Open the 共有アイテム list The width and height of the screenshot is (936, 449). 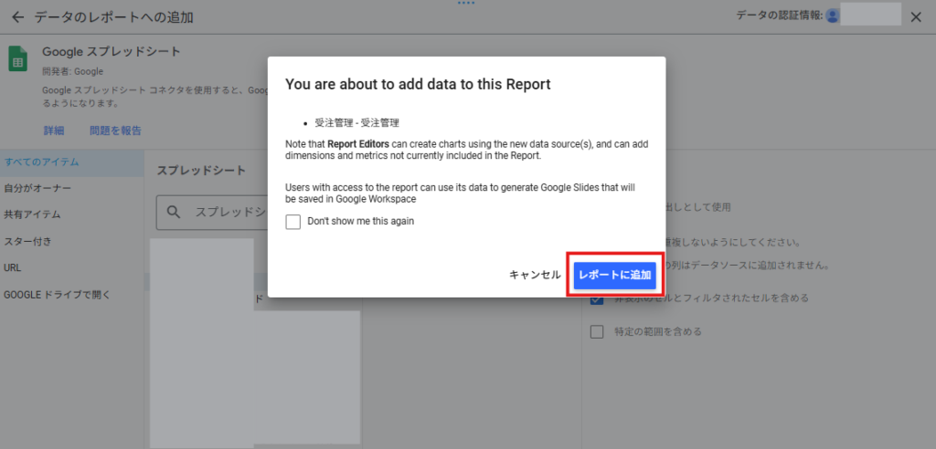click(x=33, y=215)
